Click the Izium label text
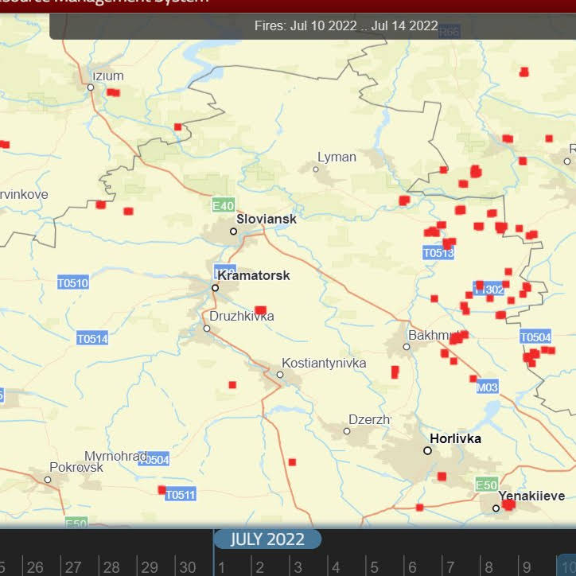 pos(108,76)
